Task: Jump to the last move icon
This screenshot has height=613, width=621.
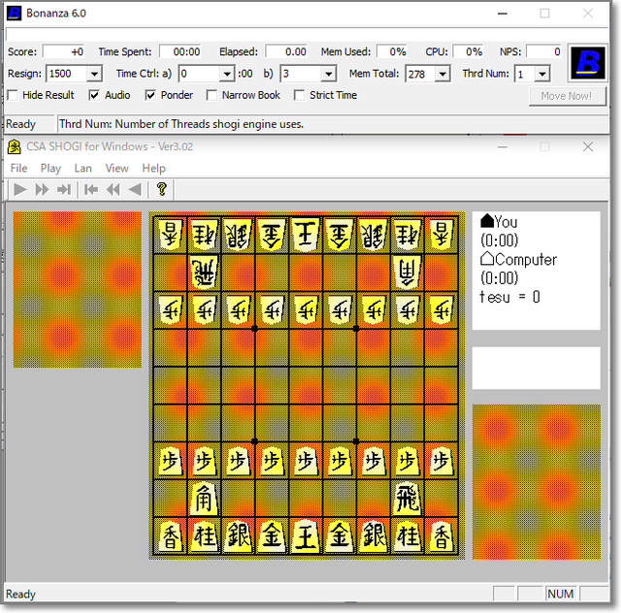Action: coord(64,189)
